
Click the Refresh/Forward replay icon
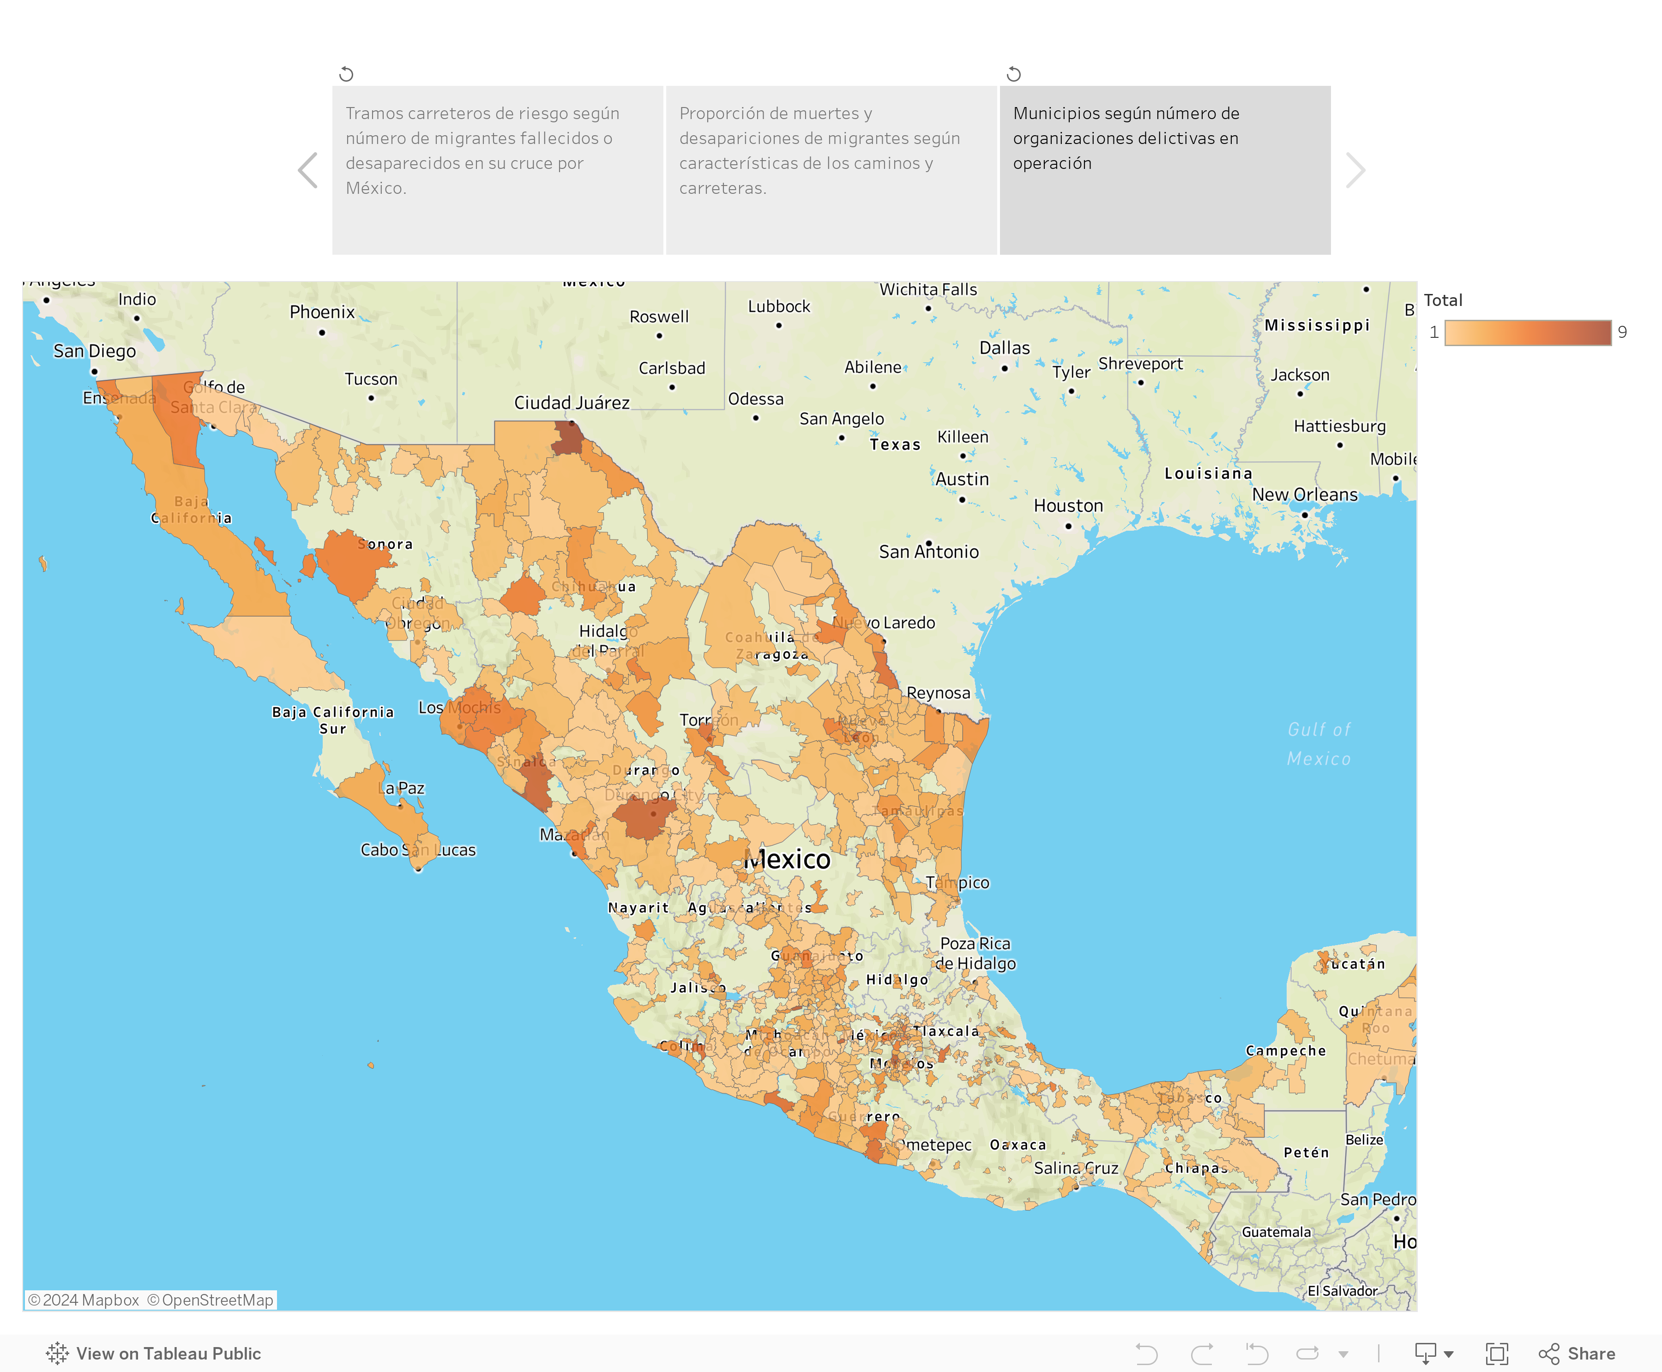coord(1308,1354)
